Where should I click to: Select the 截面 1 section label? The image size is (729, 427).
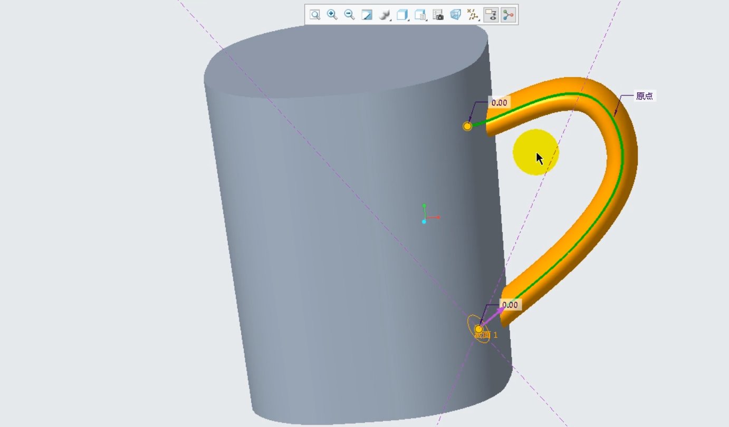[x=486, y=335]
